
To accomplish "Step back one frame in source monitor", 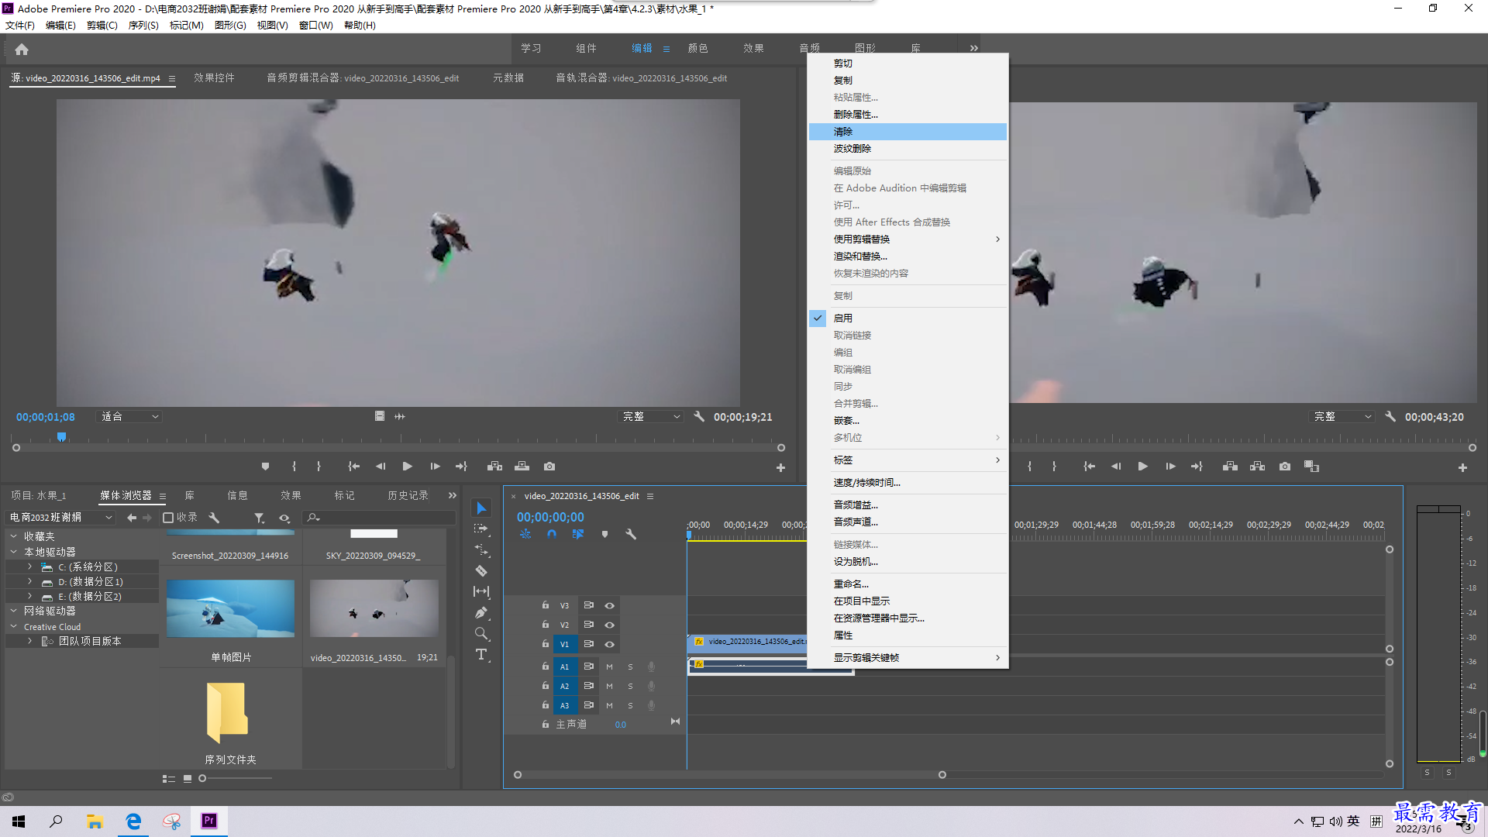I will (x=381, y=467).
